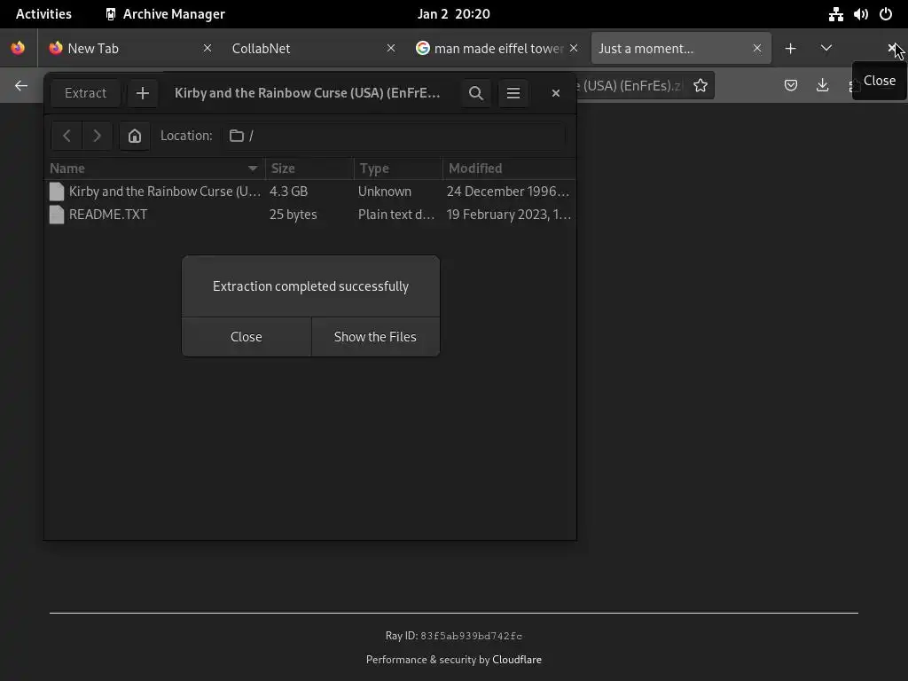The width and height of the screenshot is (908, 681).
Task: Go back in archive location history
Action: 67,136
